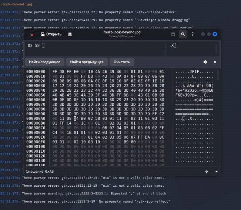This screenshot has width=241, height=210.
Task: Click the X character in ASCII row 000000A0
Action: tap(191, 119)
